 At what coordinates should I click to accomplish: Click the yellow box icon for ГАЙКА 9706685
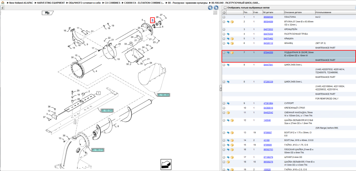pyautogui.click(x=232, y=145)
